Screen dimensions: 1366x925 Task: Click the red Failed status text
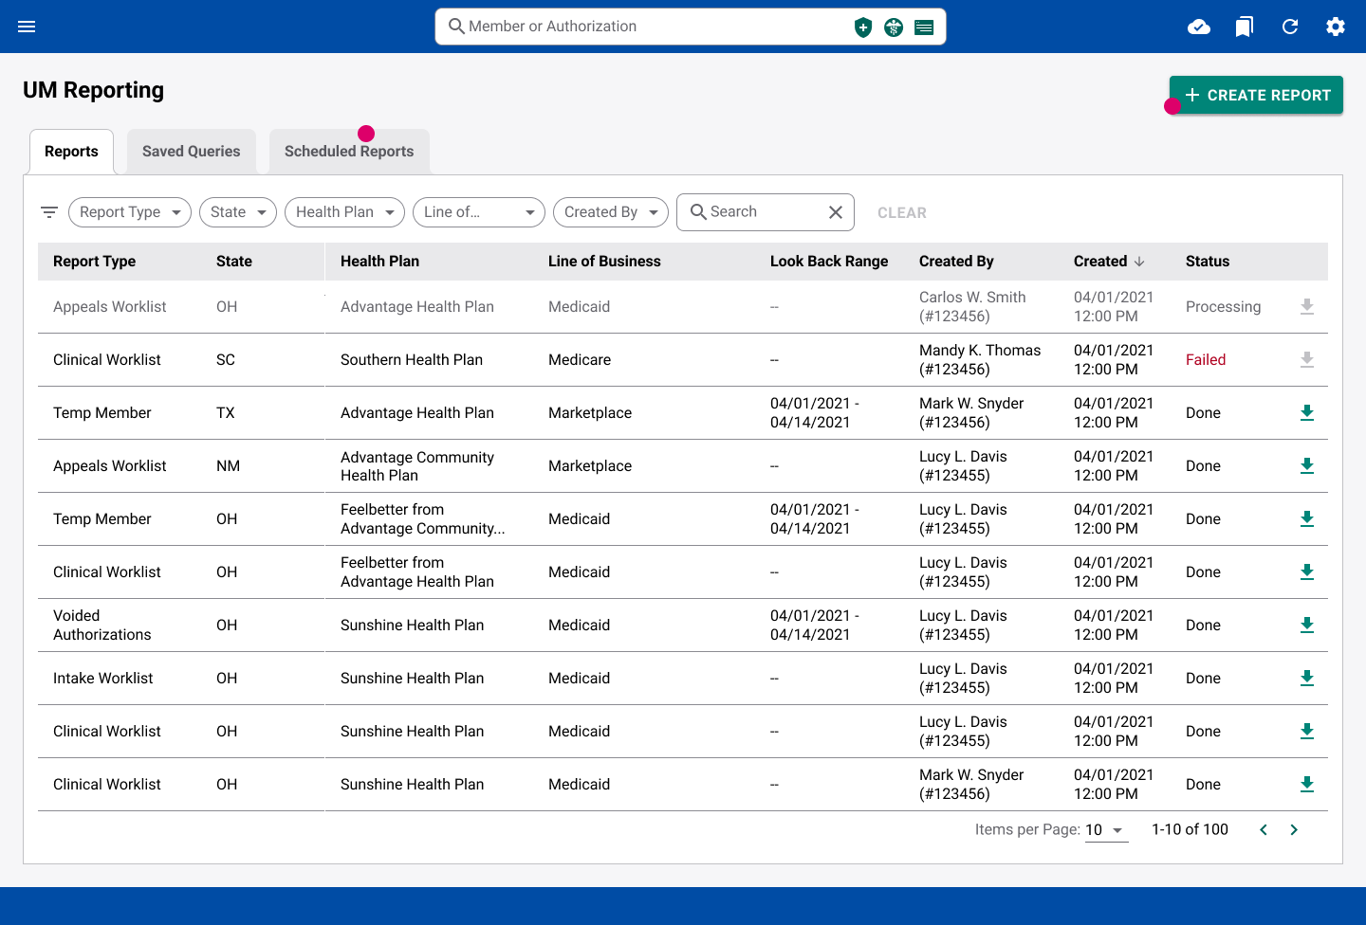coord(1206,360)
